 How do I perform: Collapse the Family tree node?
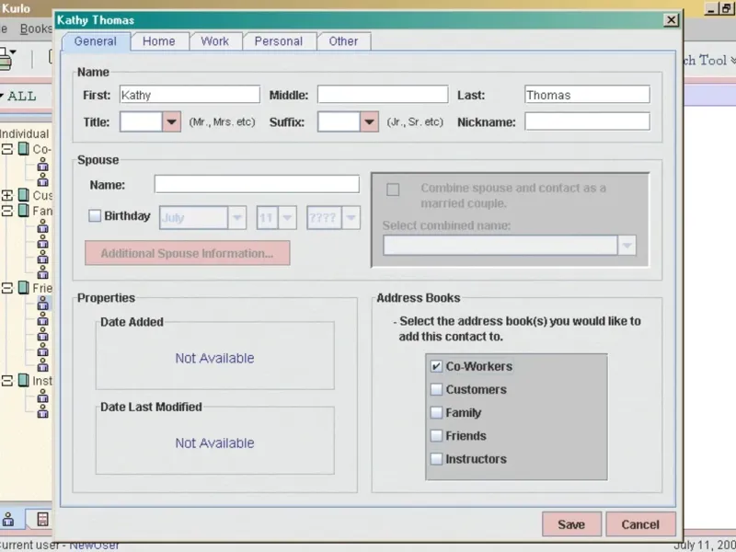[x=7, y=211]
